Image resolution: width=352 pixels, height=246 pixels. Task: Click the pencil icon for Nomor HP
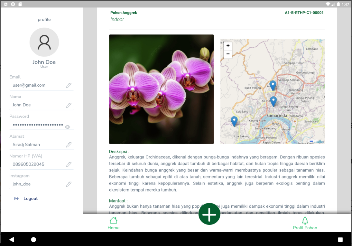69,165
